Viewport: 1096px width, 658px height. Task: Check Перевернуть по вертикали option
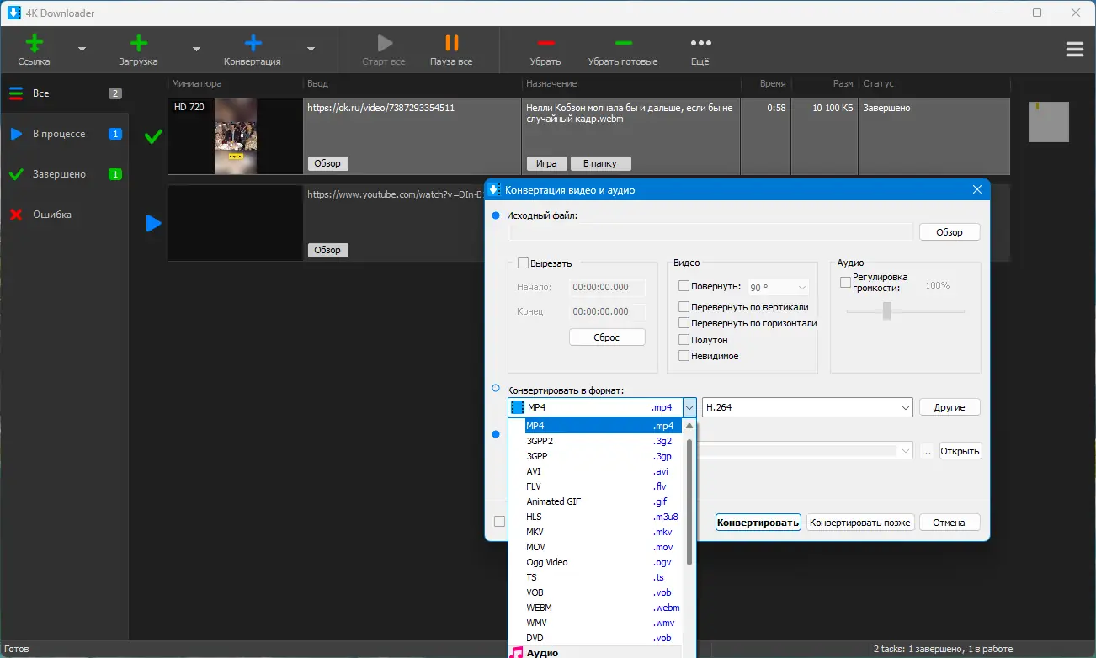coord(684,306)
